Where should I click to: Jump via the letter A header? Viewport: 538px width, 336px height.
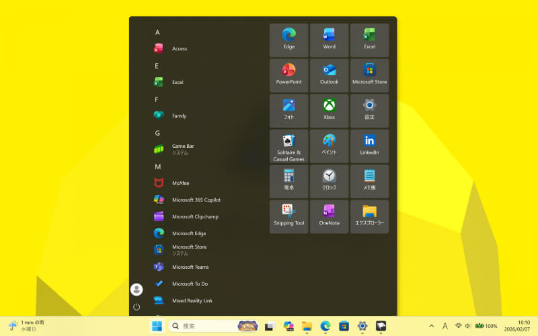pyautogui.click(x=157, y=32)
